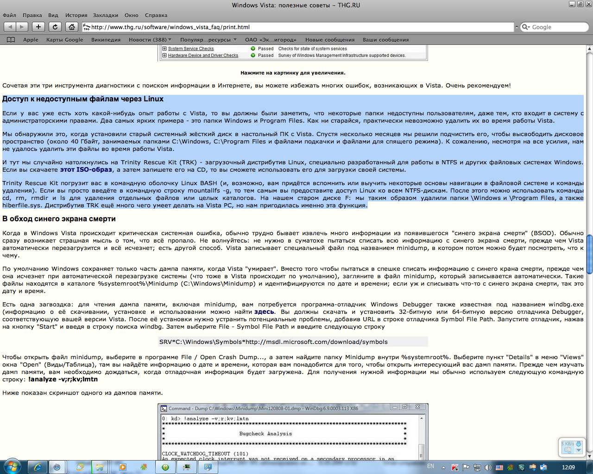This screenshot has width=593, height=474.
Task: Open the Карты Google bookmark
Action: click(65, 40)
